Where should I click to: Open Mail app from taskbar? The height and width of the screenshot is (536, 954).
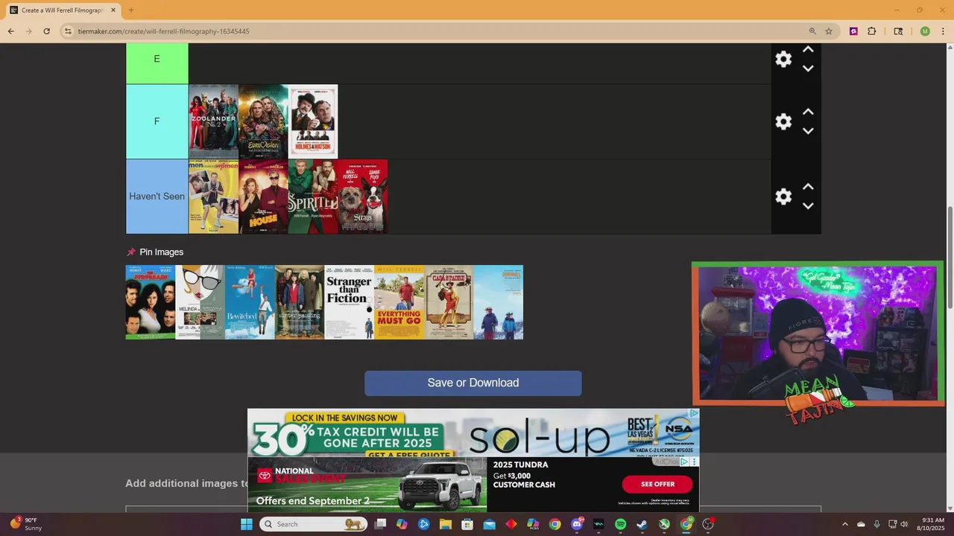[489, 524]
